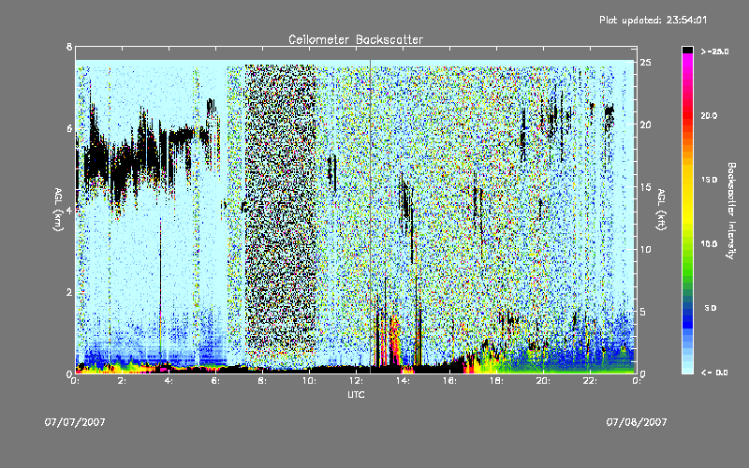
Task: Click the "10" tick on the kft axis
Action: pyautogui.click(x=645, y=249)
